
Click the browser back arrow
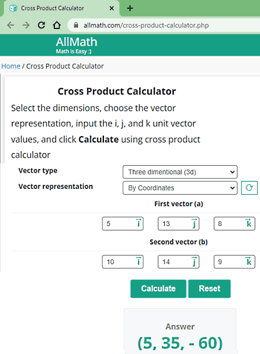click(10, 25)
